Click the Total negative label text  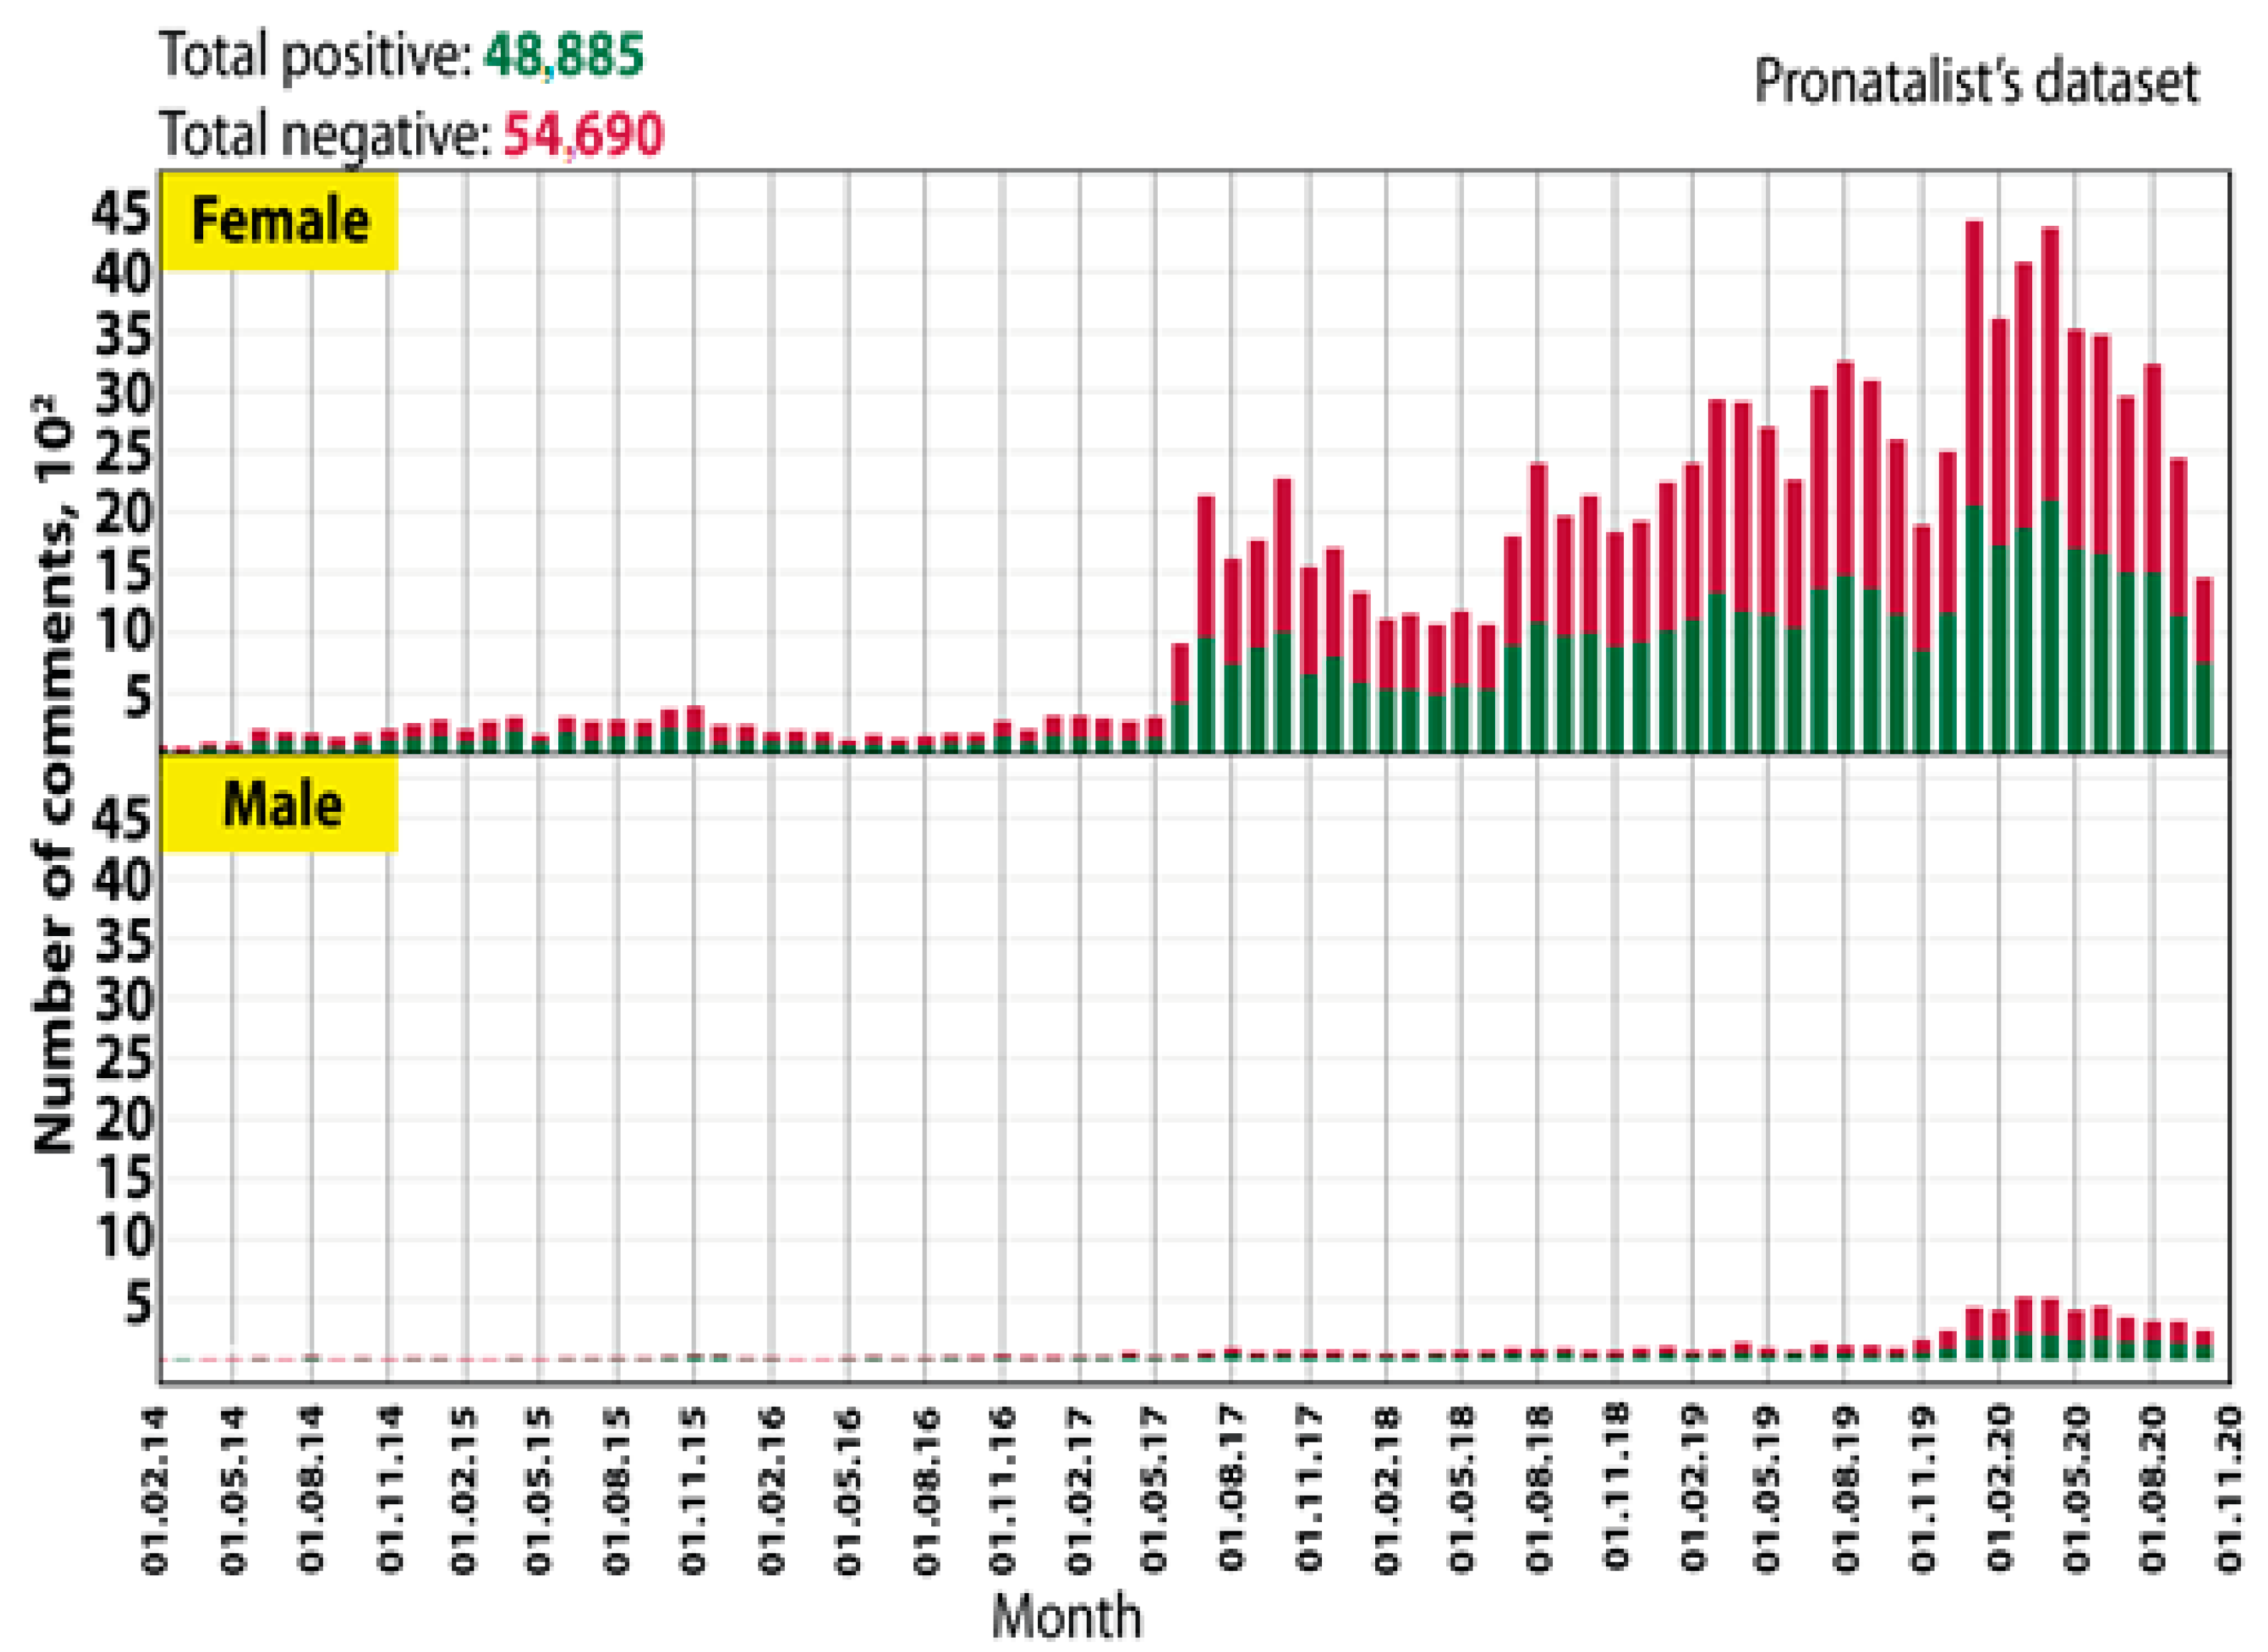pyautogui.click(x=326, y=133)
